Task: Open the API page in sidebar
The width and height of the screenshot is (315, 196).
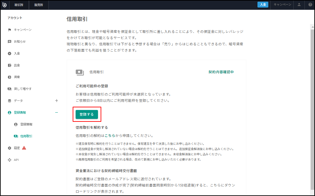Action: pyautogui.click(x=16, y=160)
